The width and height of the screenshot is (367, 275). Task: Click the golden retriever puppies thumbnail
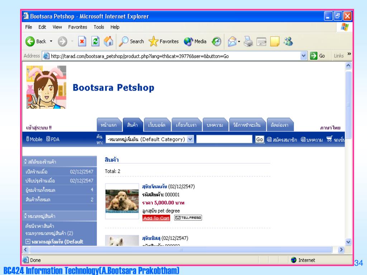pyautogui.click(x=122, y=201)
